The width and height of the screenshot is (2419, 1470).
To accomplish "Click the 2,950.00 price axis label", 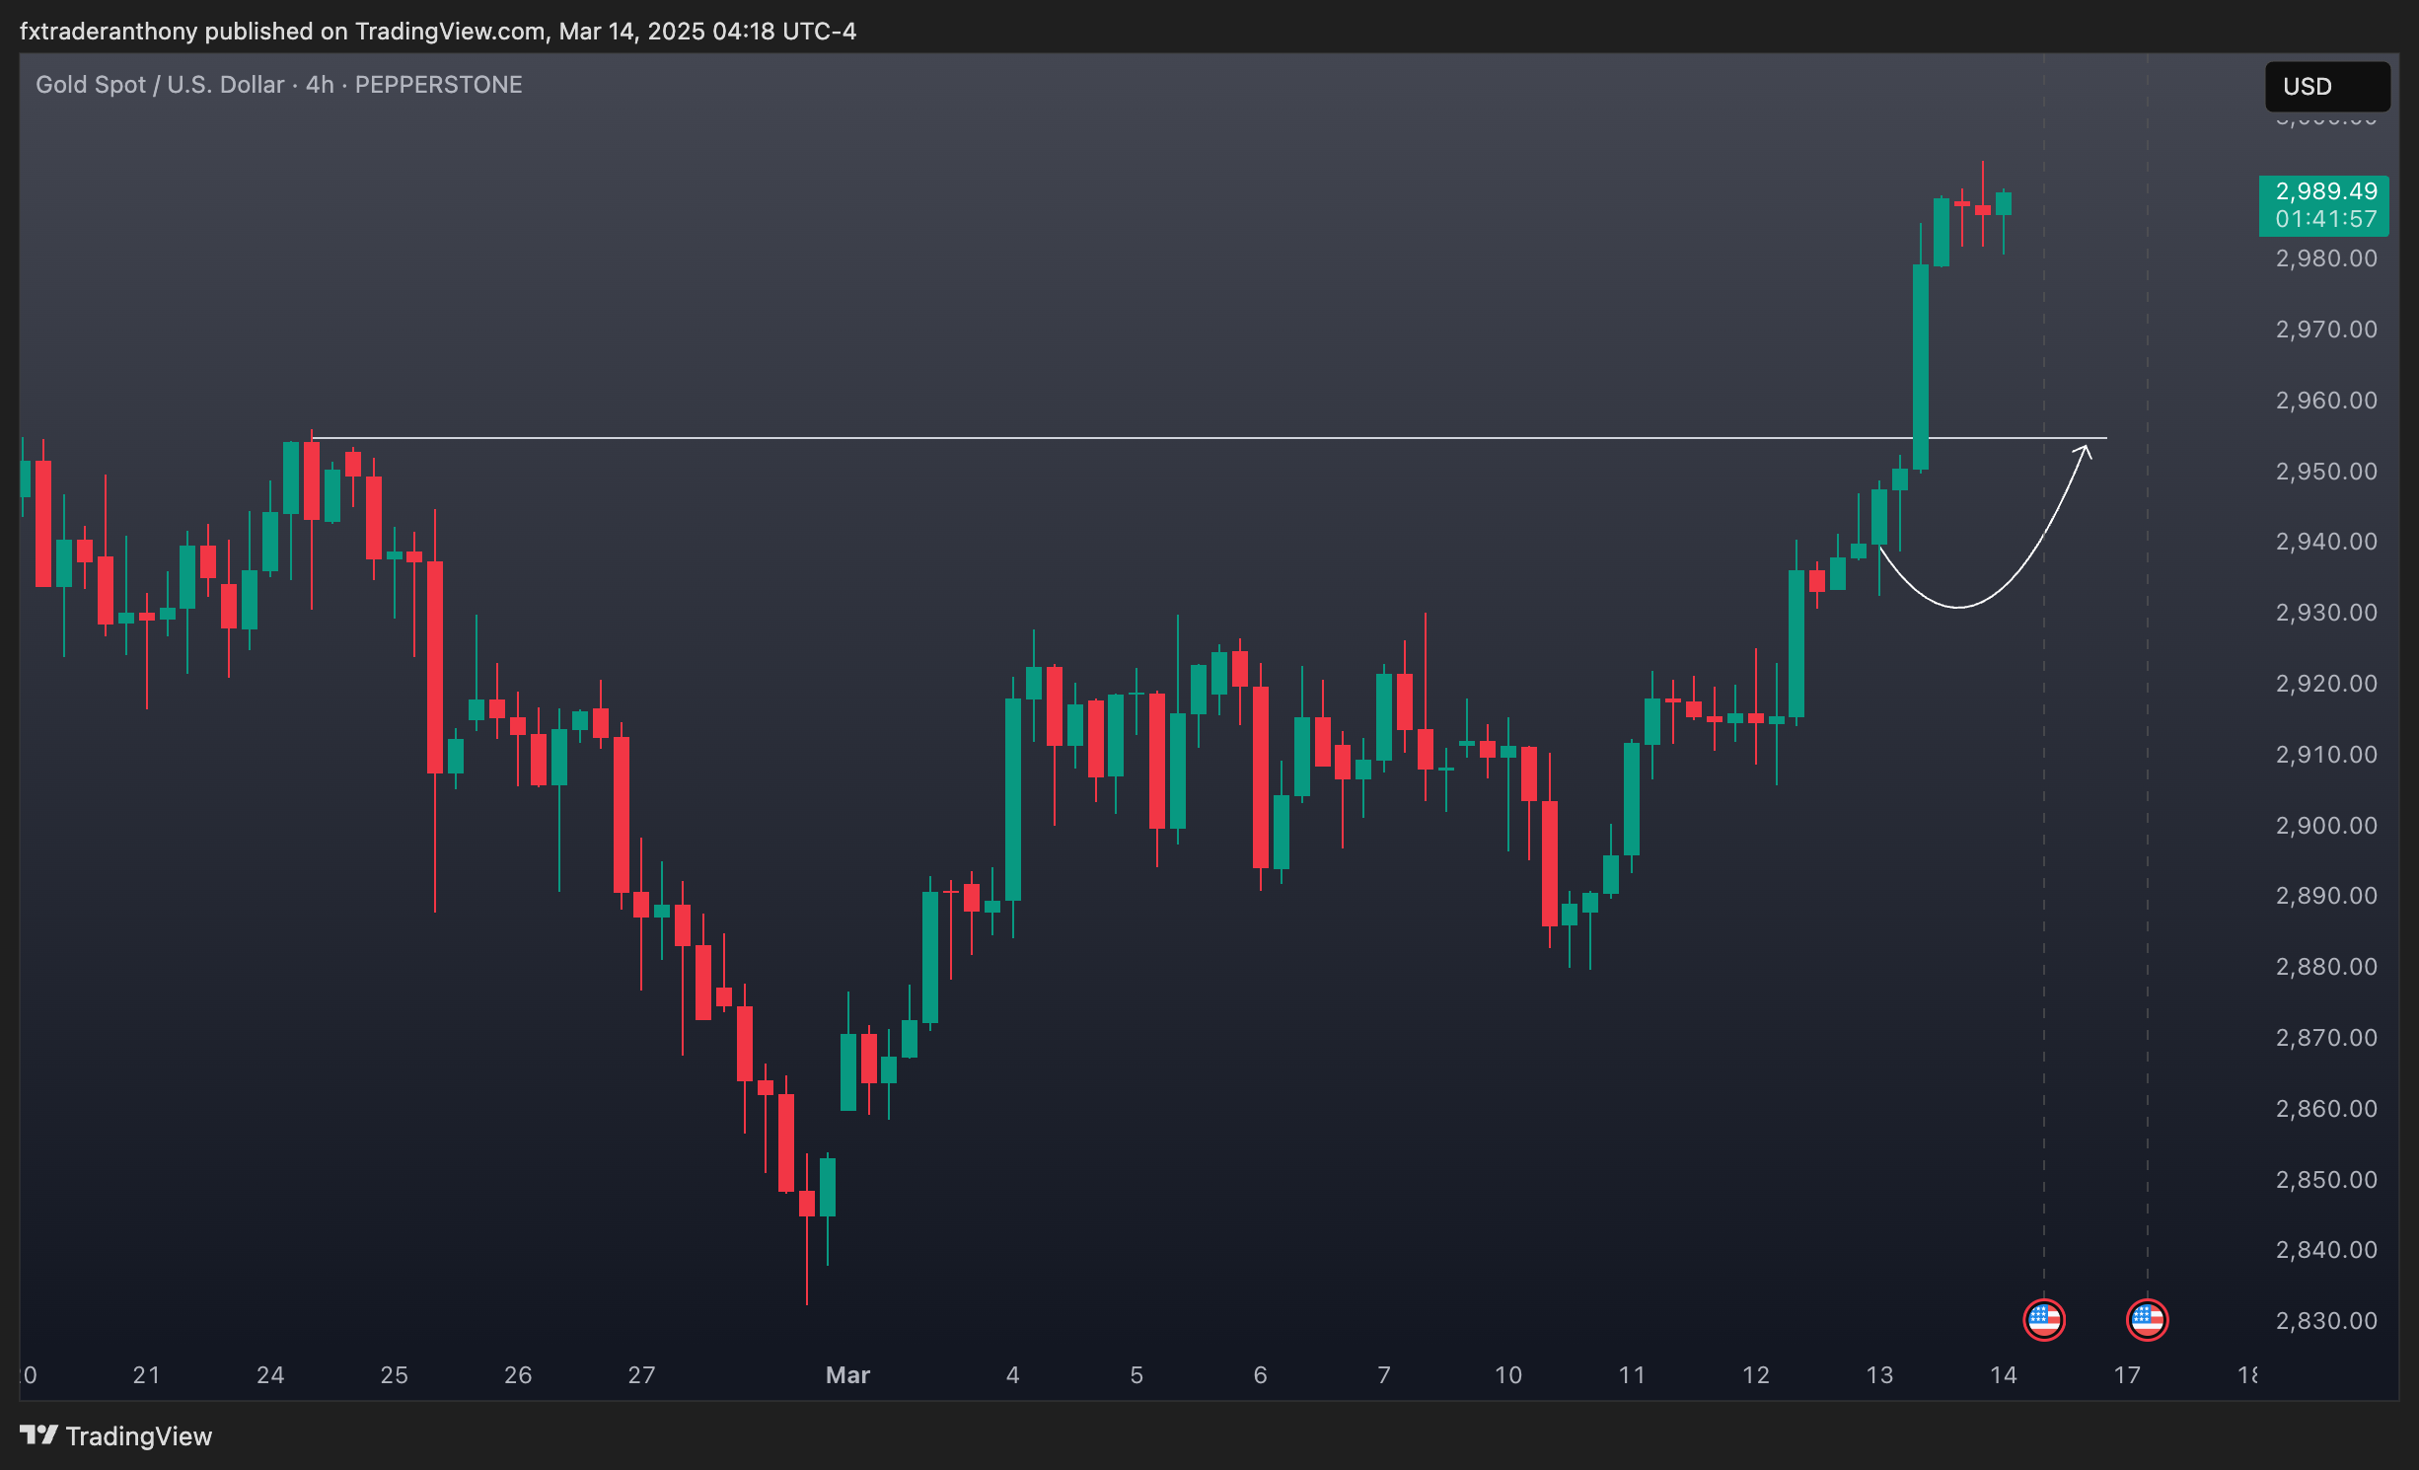I will [x=2325, y=472].
